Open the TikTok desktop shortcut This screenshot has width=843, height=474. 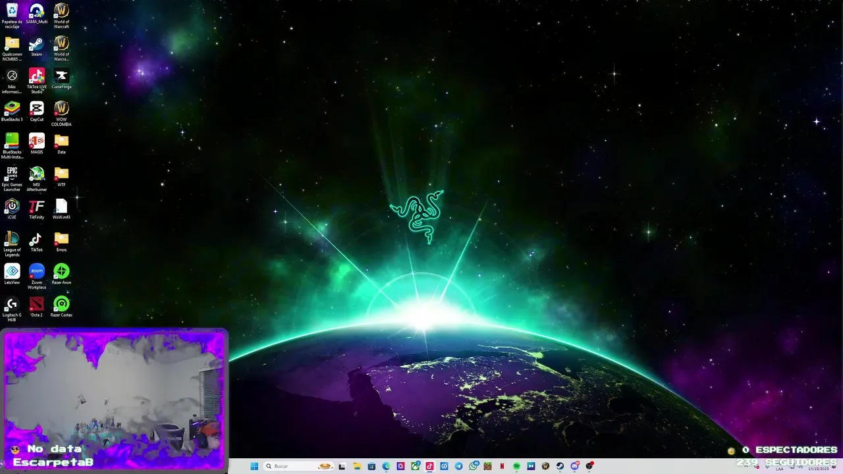37,242
